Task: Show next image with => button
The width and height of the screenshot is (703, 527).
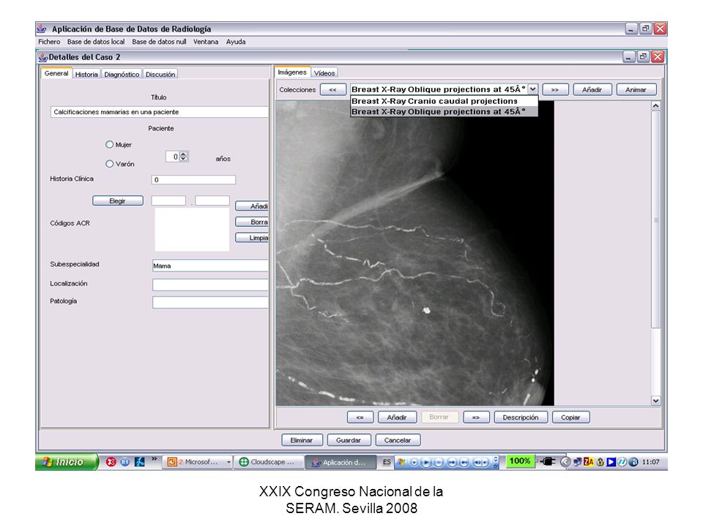Action: point(476,417)
